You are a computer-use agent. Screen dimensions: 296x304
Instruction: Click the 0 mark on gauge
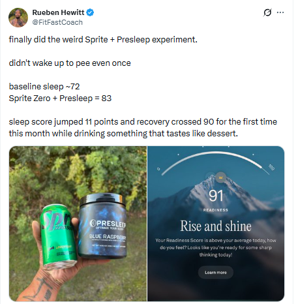coord(158,169)
